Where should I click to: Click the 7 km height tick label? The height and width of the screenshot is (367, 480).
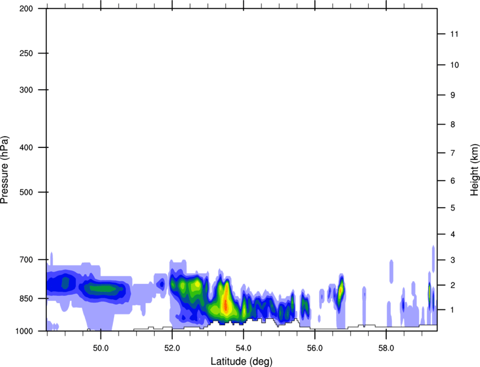tap(453, 153)
